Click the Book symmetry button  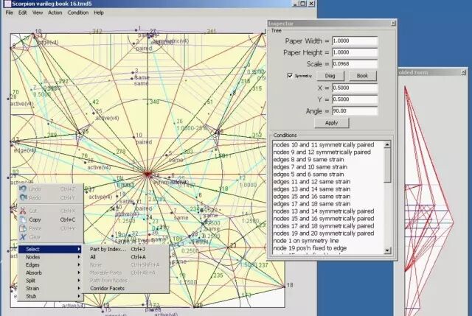362,76
